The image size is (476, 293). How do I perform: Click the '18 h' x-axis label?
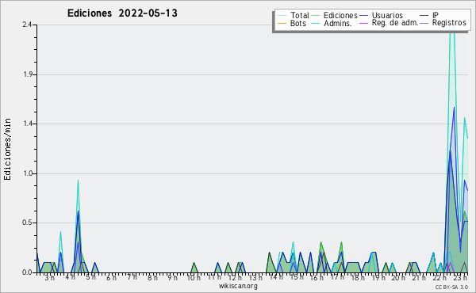[358, 278]
